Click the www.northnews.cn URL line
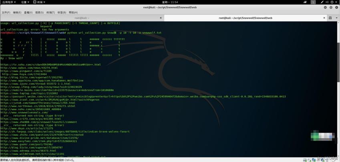The height and width of the screenshot is (162, 340). (x=38, y=106)
